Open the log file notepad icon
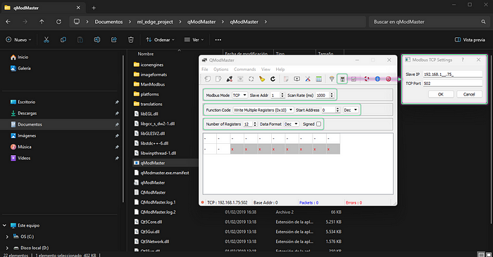The image size is (493, 257). pyautogui.click(x=286, y=79)
